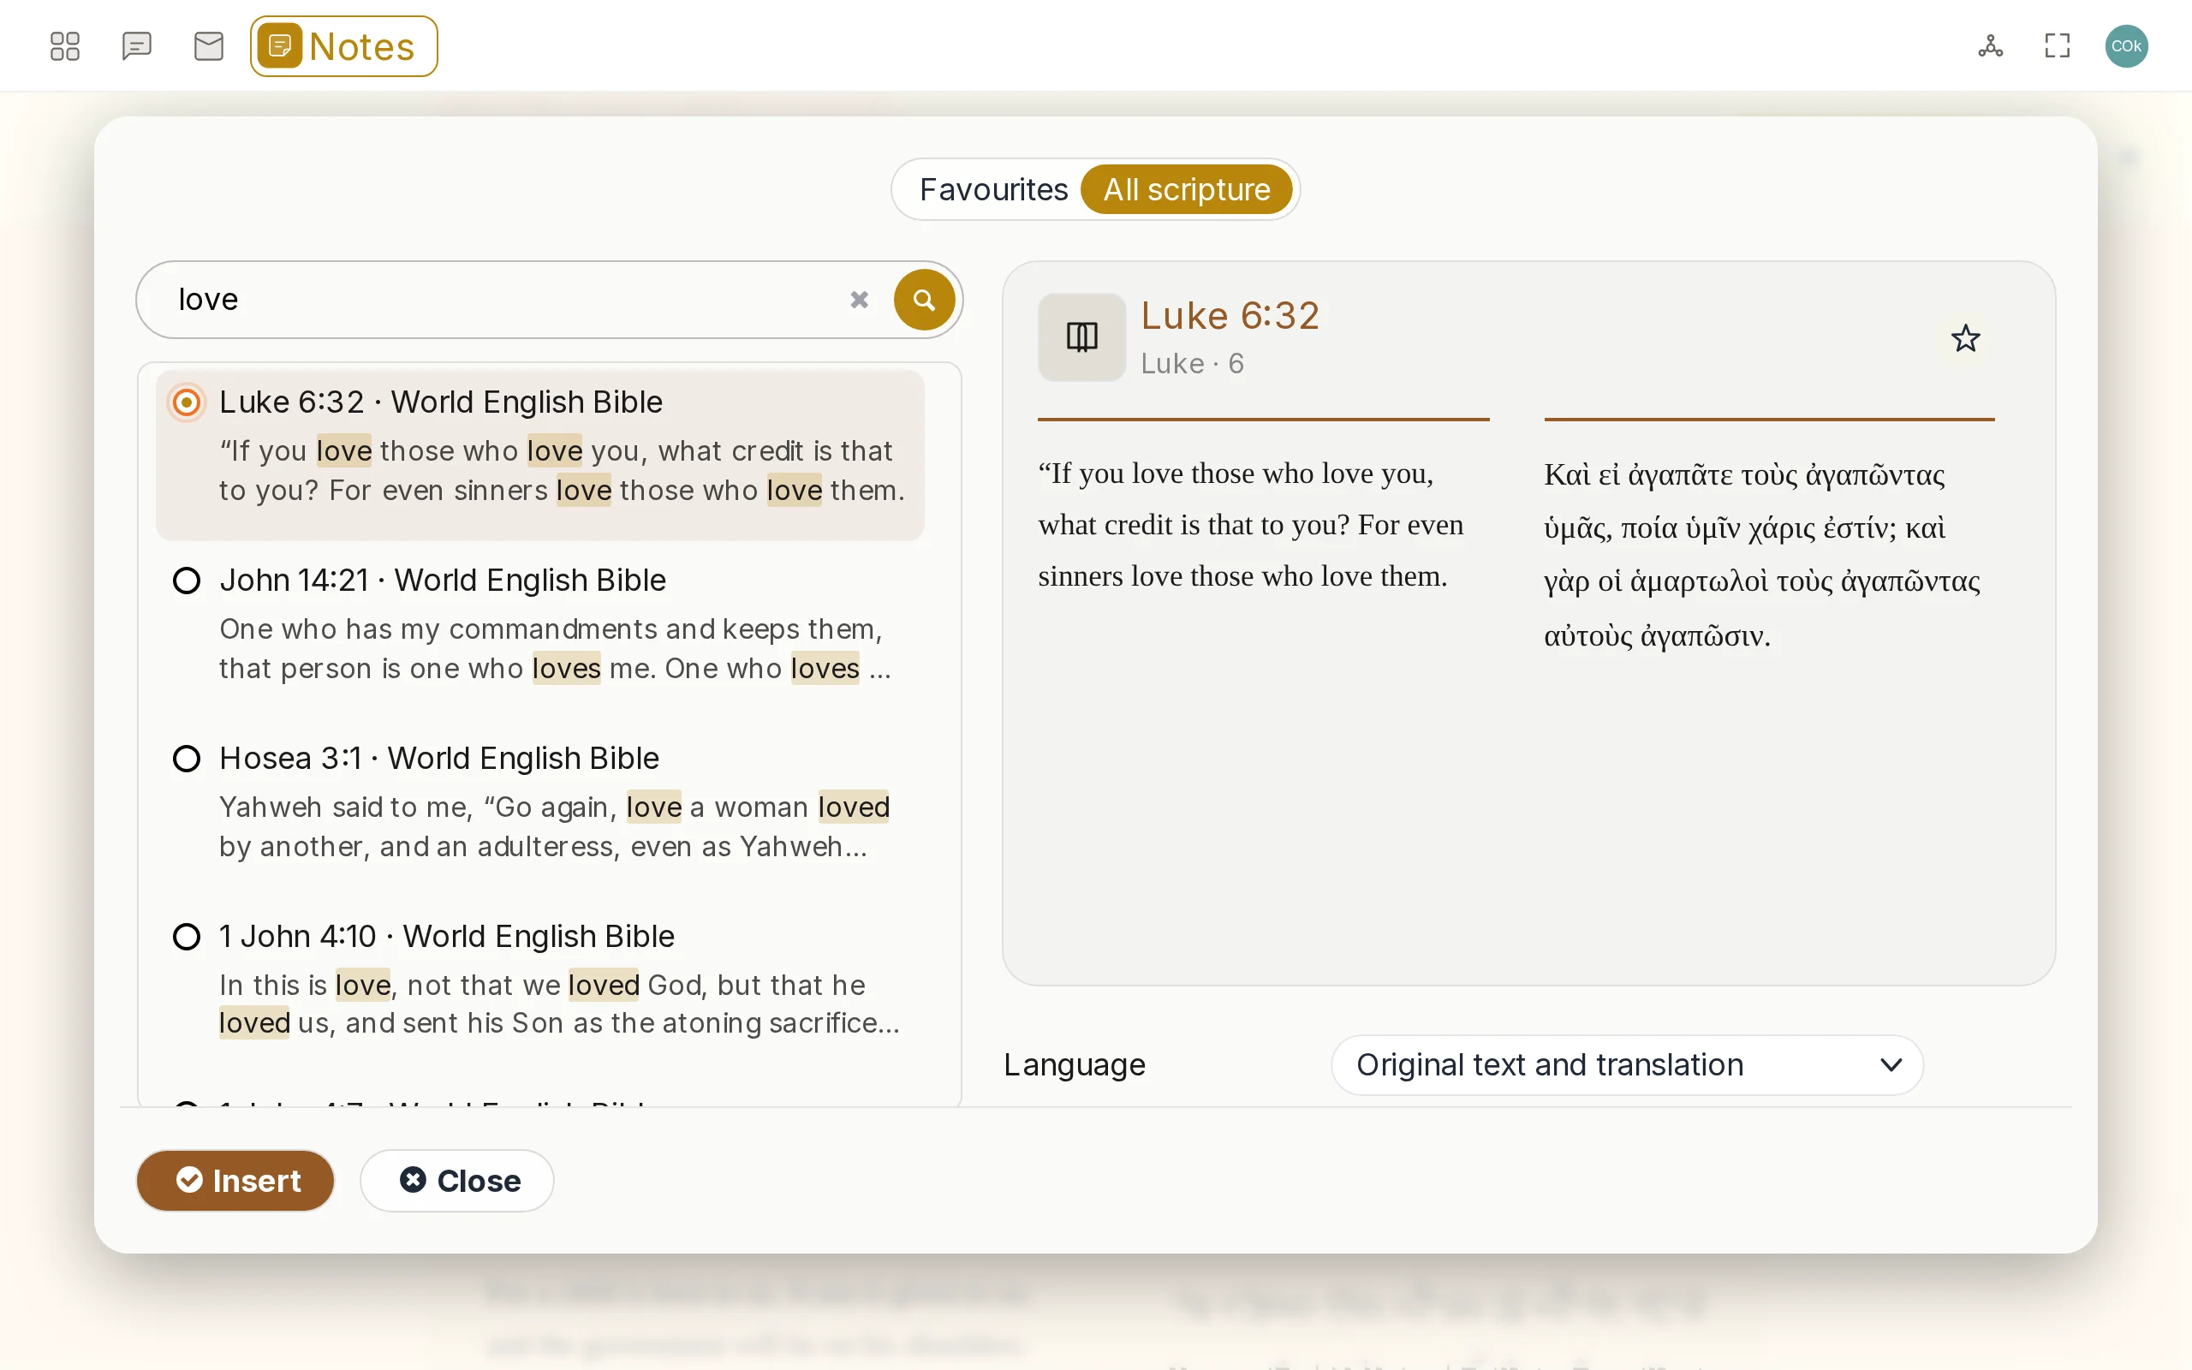The width and height of the screenshot is (2192, 1370).
Task: Click the Luke 6:32 preview heading
Action: tap(1230, 315)
